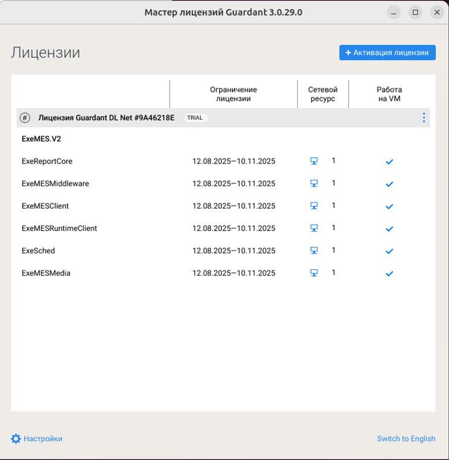Close the Мастер лицензий Guardant window
The height and width of the screenshot is (460, 449).
point(437,12)
